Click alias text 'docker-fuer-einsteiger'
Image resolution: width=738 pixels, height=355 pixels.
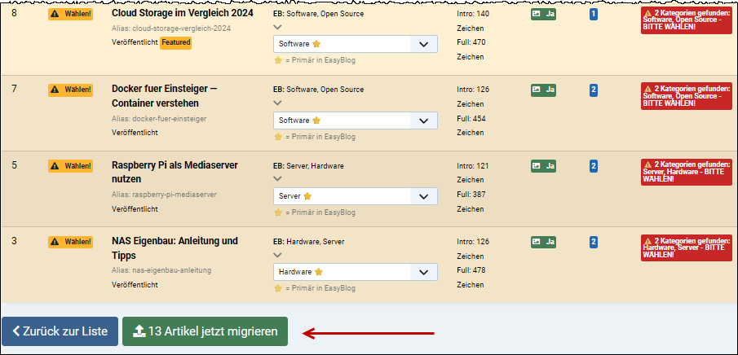coord(170,119)
